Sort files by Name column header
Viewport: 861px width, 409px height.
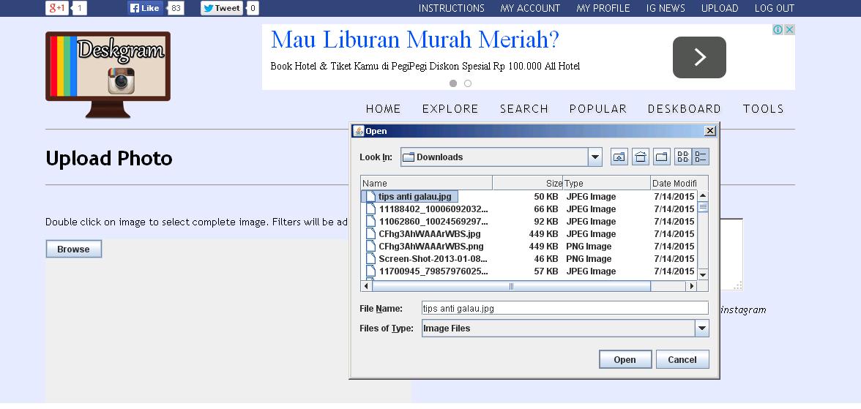[x=427, y=184]
